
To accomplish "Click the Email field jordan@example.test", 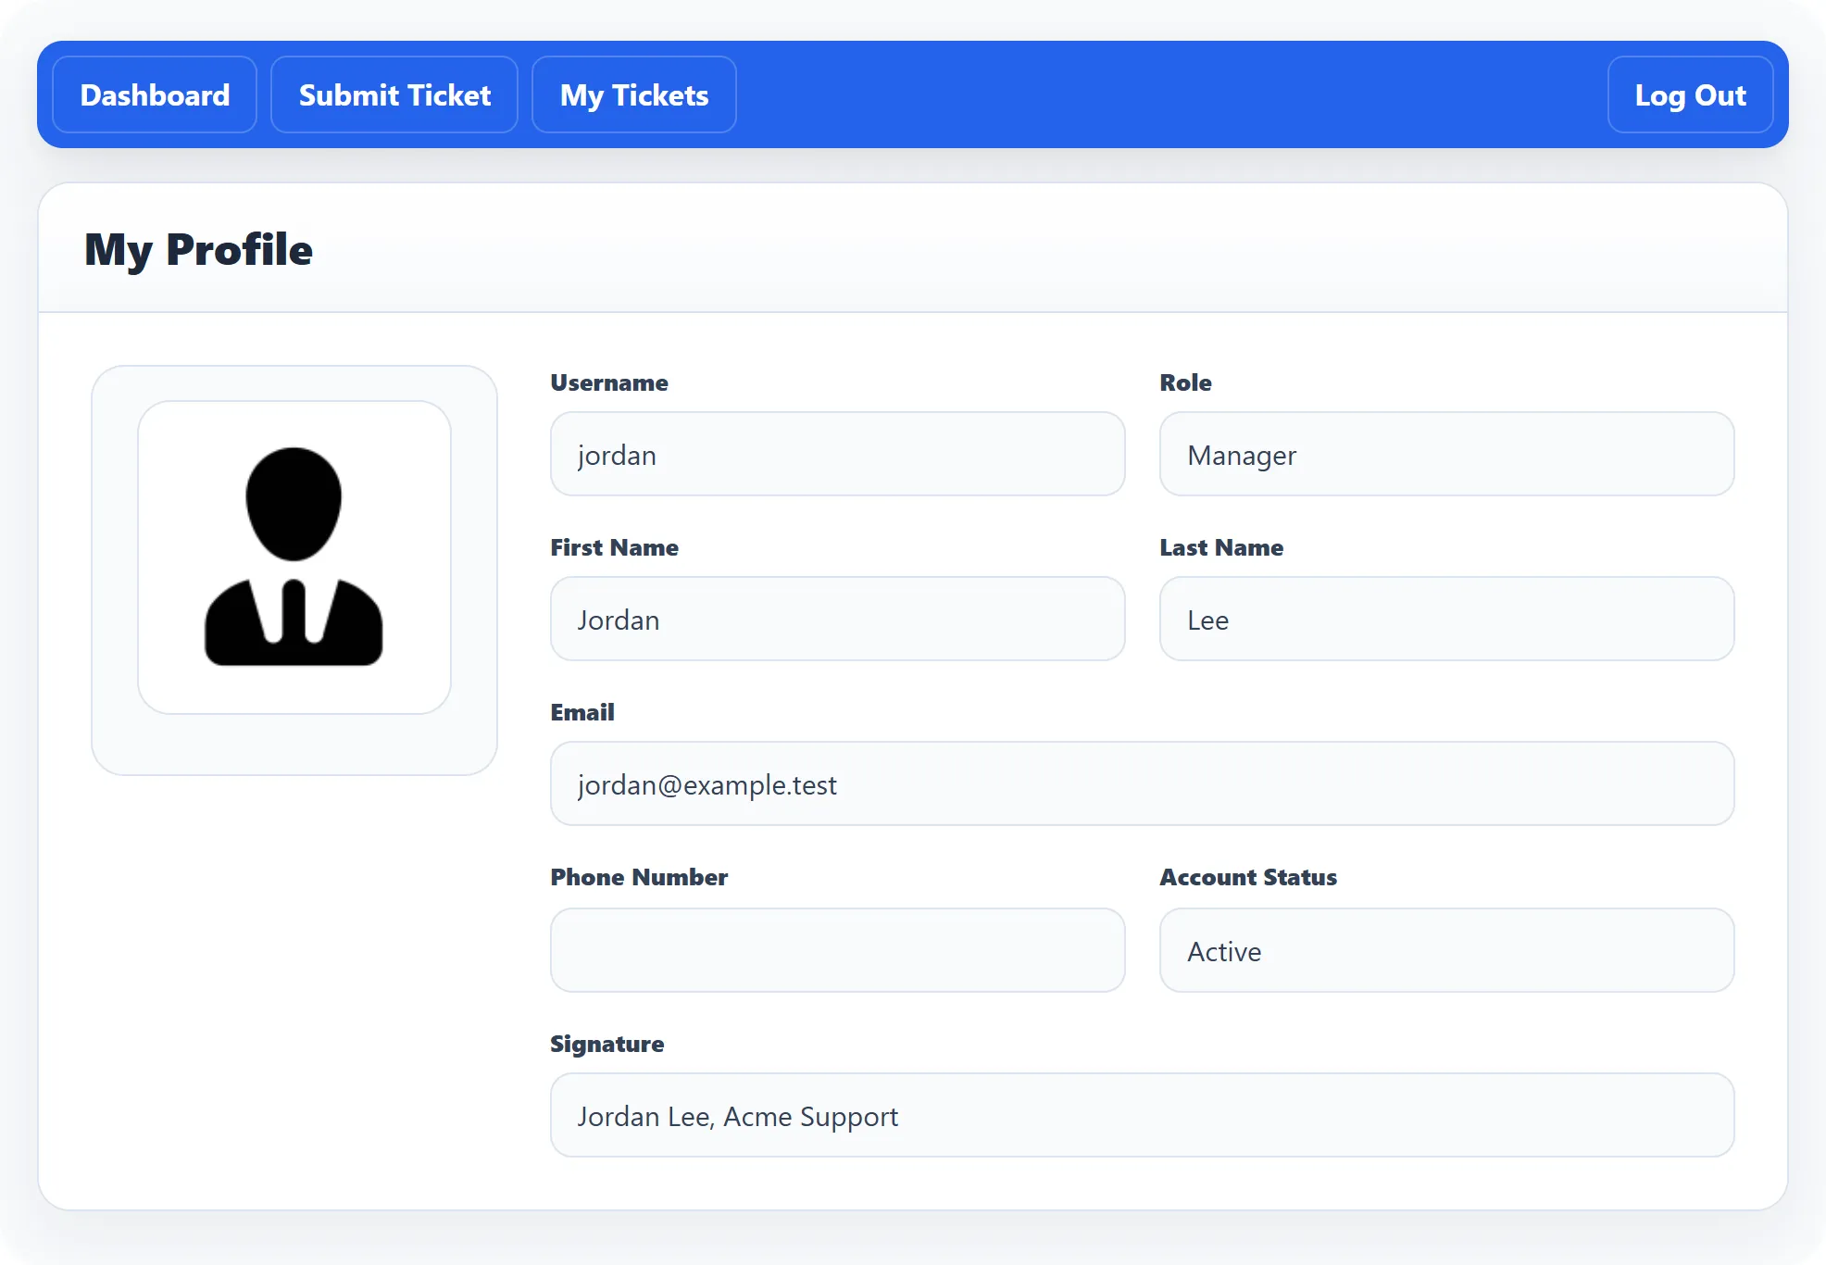I will 1143,783.
